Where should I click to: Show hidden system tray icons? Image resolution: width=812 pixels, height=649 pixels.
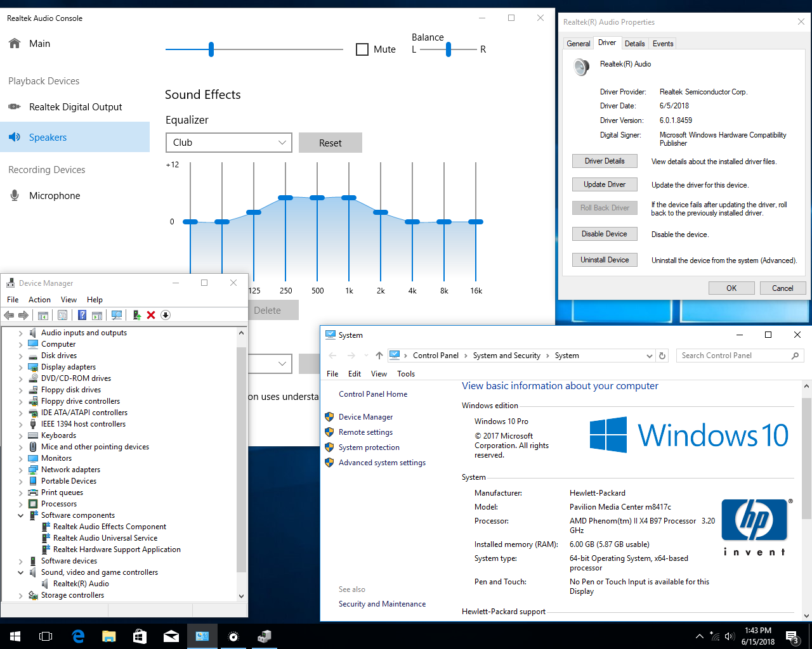point(700,636)
